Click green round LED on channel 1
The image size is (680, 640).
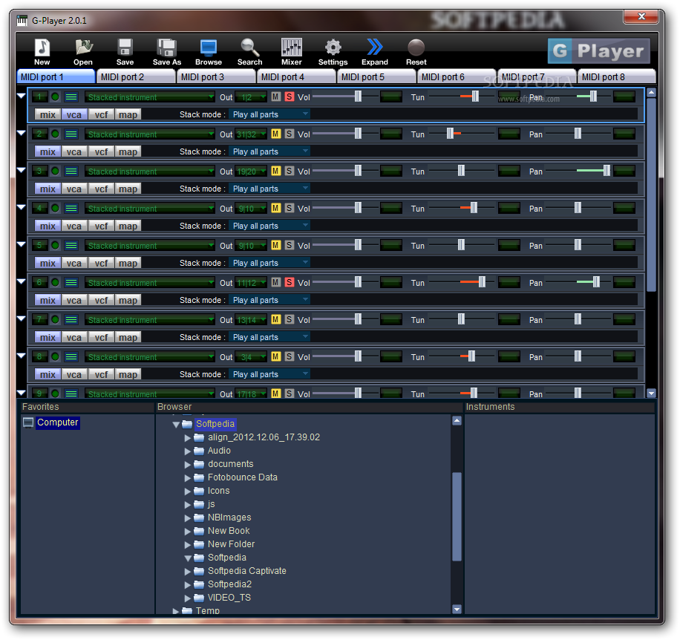tap(55, 97)
